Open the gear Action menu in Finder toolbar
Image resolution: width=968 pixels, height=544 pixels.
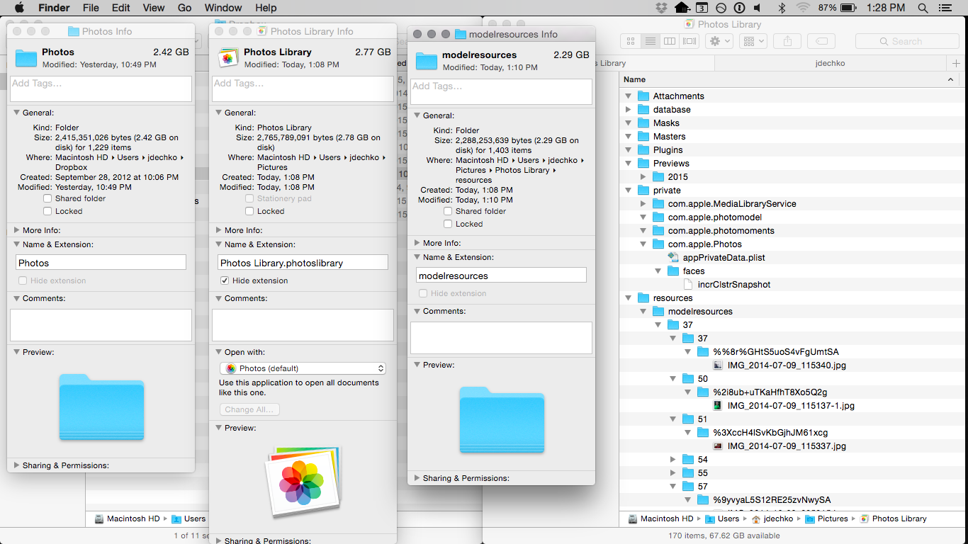pyautogui.click(x=719, y=41)
